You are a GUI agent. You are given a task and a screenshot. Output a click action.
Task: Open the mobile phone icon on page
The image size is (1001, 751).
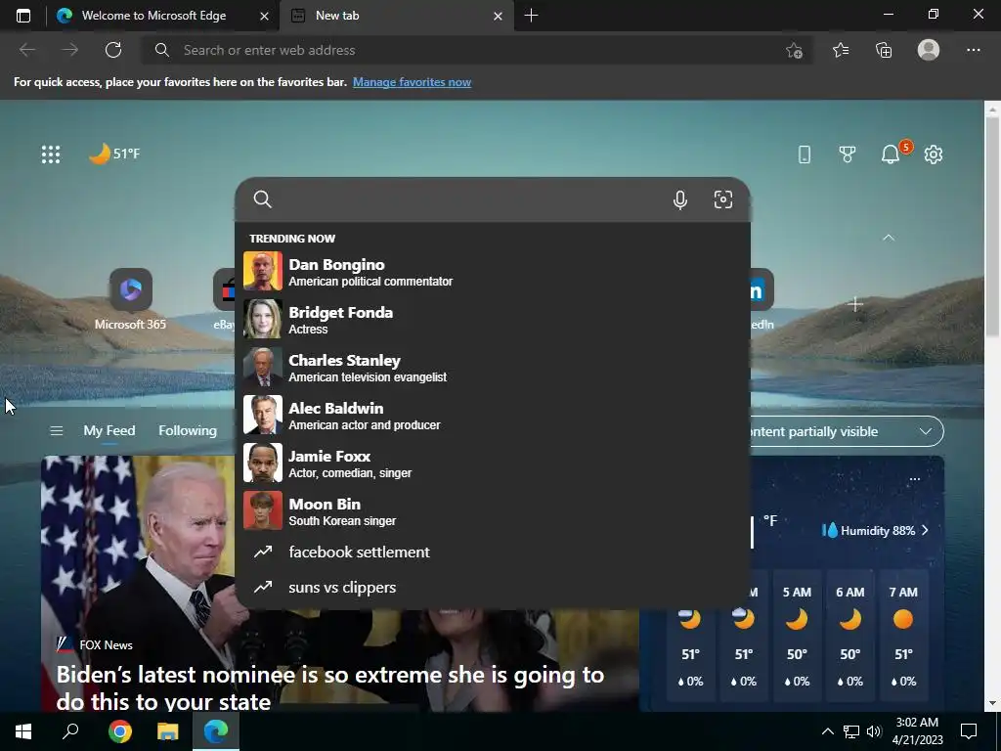[805, 154]
